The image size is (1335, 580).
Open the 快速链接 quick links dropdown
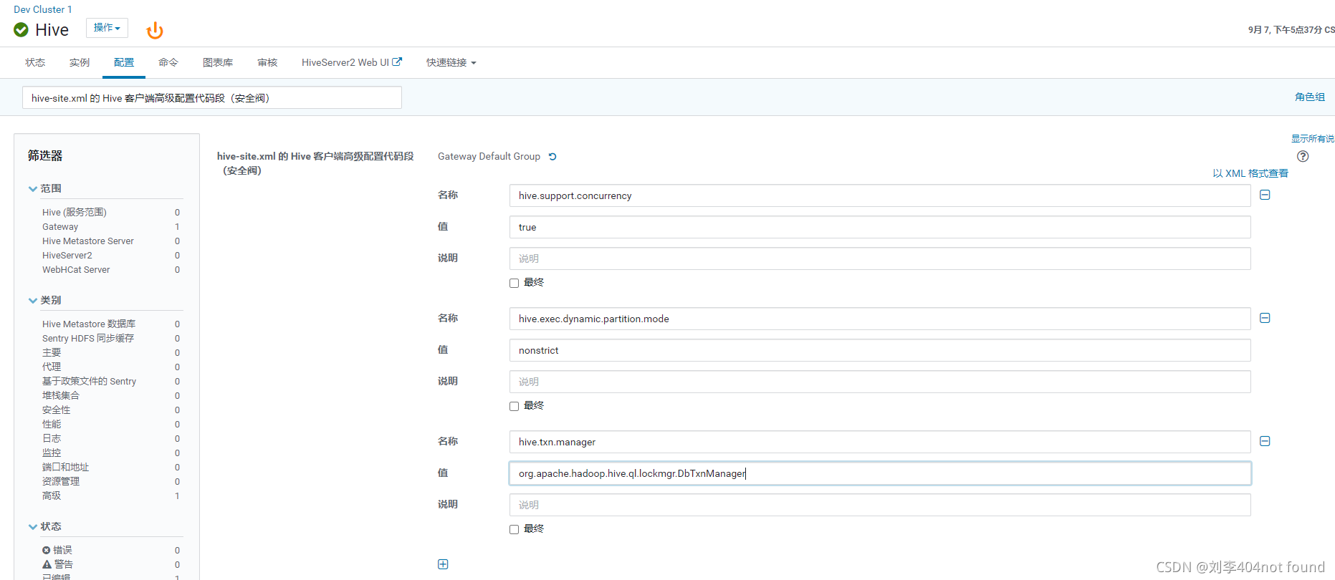pos(451,62)
